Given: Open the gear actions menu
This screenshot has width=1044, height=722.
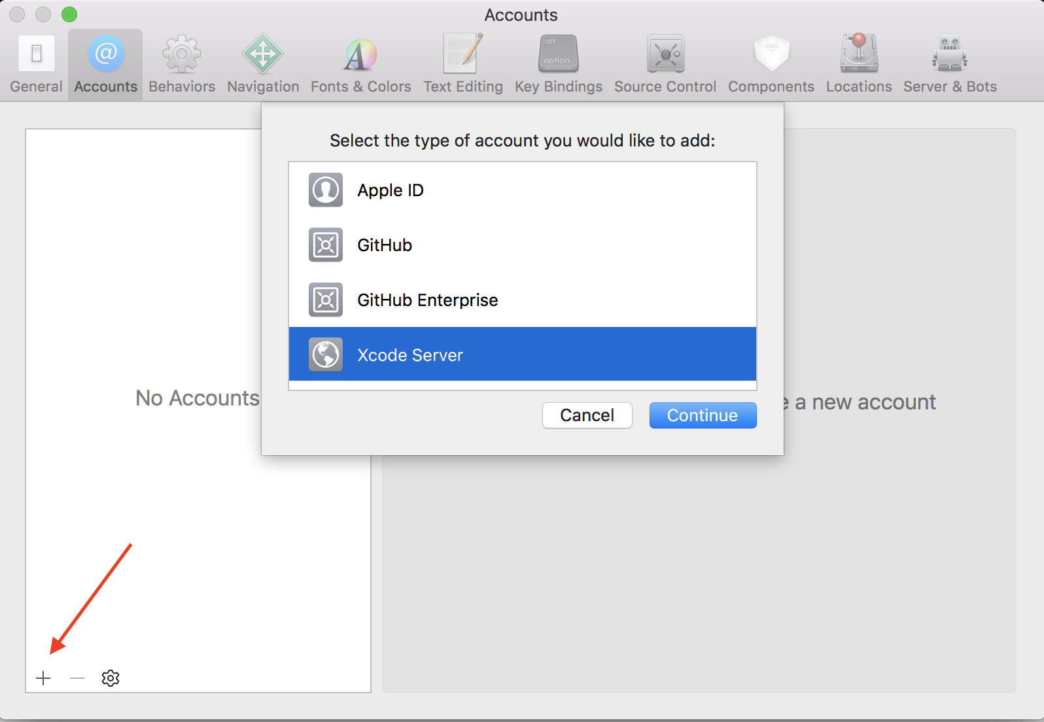Looking at the screenshot, I should [x=111, y=678].
